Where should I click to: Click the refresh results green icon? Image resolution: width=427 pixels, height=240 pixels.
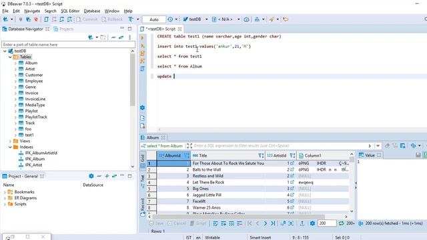[x=341, y=223]
